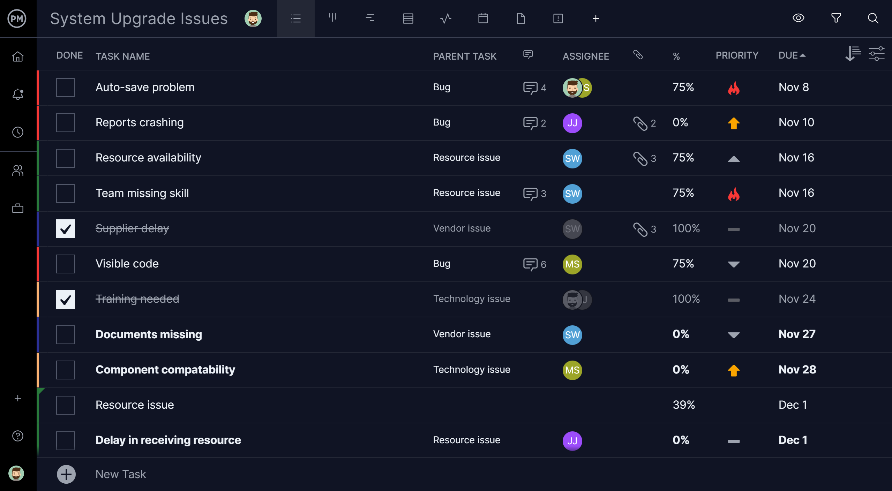
Task: Click the plus icon to add new view
Action: pyautogui.click(x=596, y=19)
